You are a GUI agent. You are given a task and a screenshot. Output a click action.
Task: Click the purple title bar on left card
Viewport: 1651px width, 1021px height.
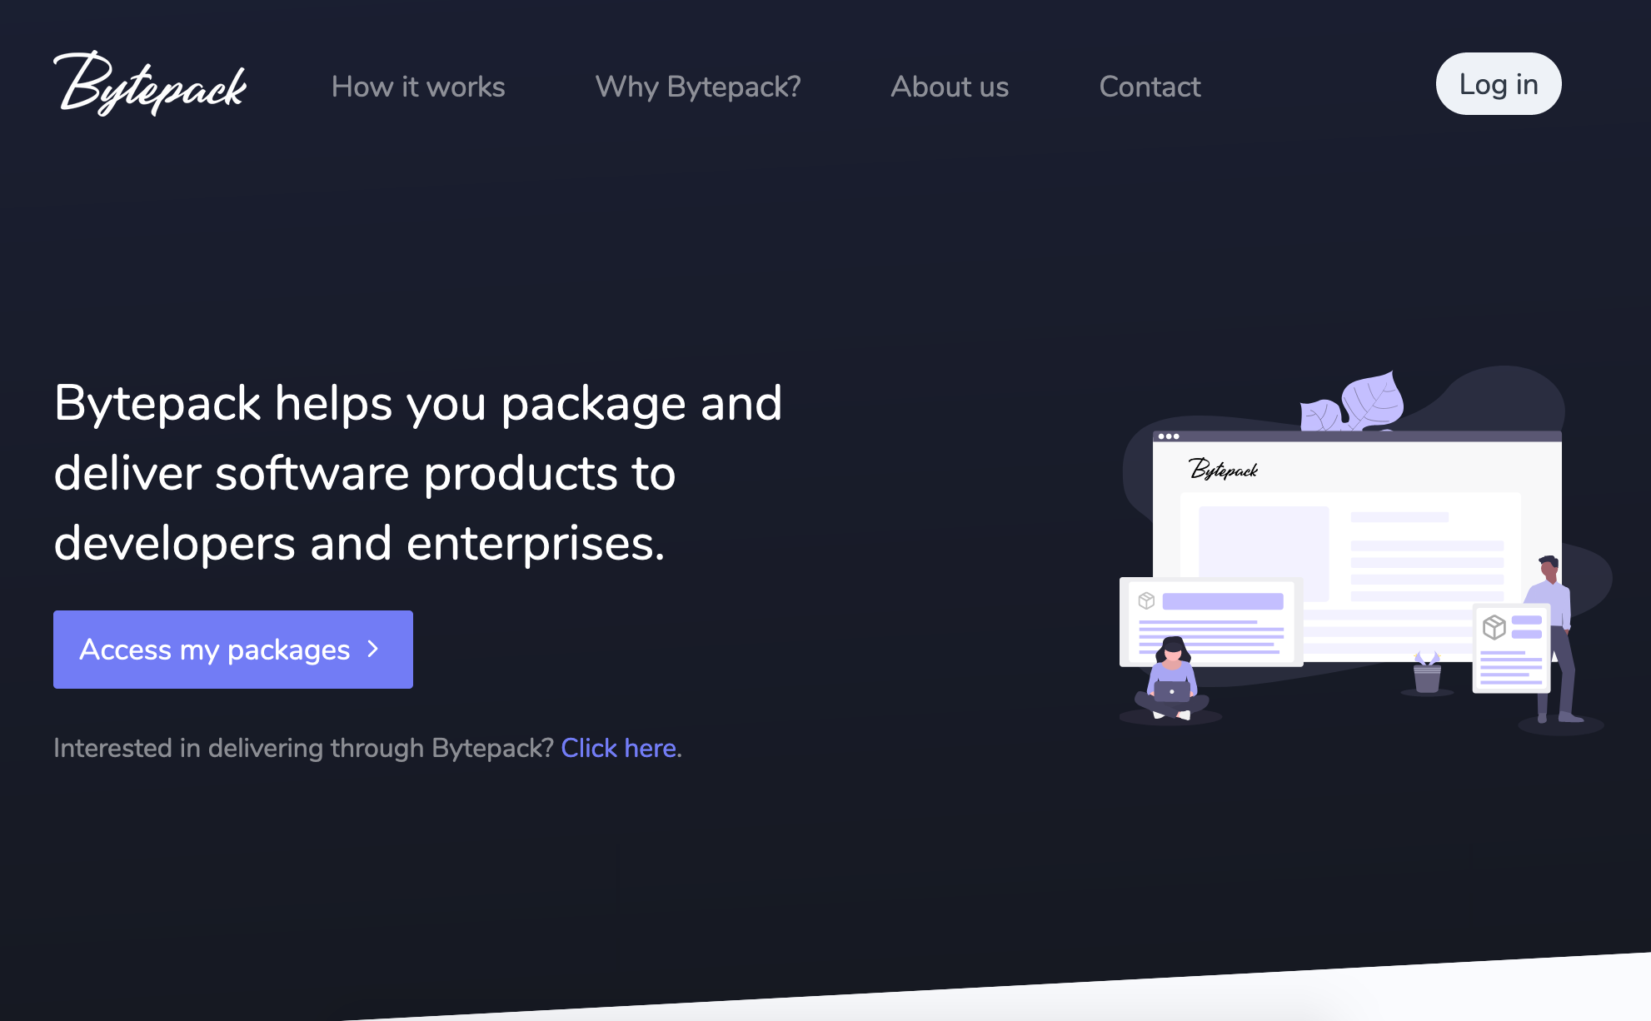pyautogui.click(x=1222, y=601)
